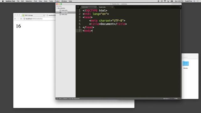Open the Edit menu
The width and height of the screenshot is (201, 113).
pyautogui.click(x=22, y=1)
